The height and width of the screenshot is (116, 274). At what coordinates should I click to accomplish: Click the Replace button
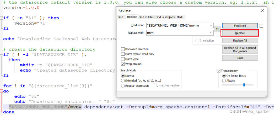click(x=240, y=33)
